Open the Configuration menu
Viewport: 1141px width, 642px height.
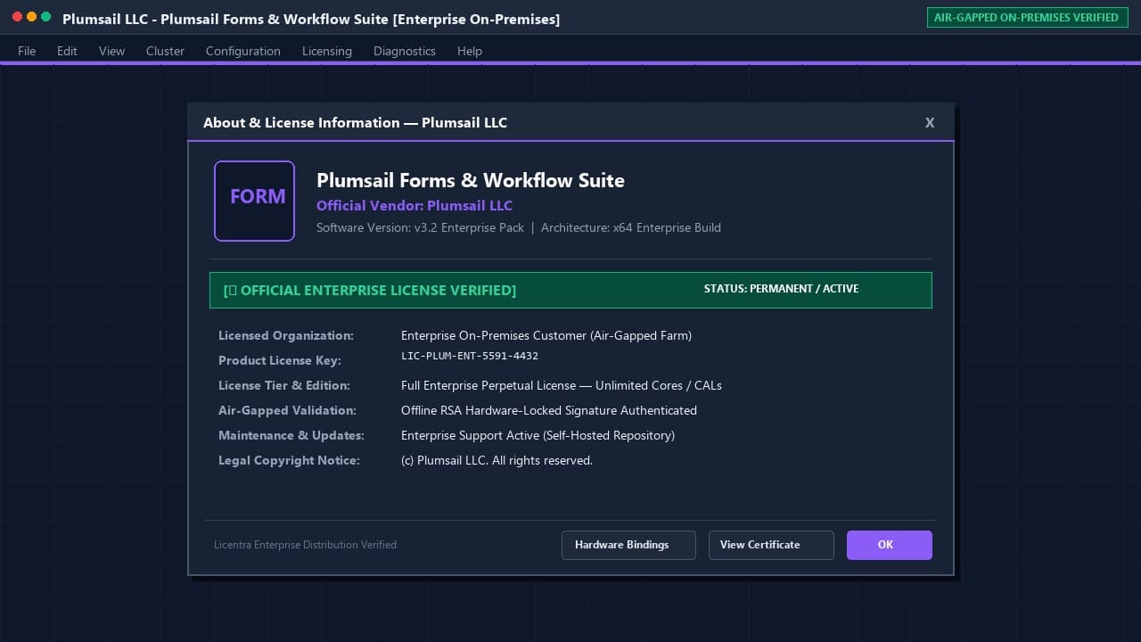coord(243,51)
